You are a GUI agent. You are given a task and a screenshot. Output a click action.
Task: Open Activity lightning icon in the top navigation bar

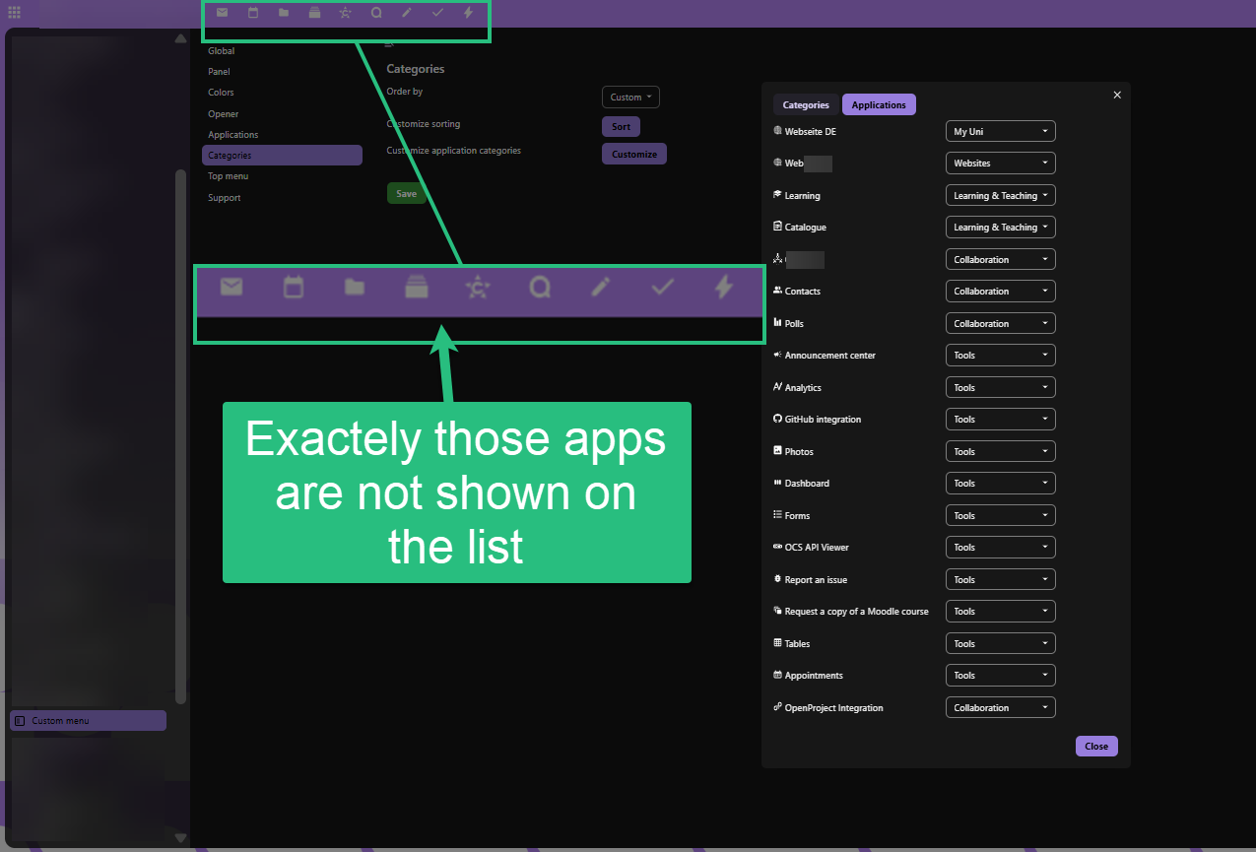(468, 13)
